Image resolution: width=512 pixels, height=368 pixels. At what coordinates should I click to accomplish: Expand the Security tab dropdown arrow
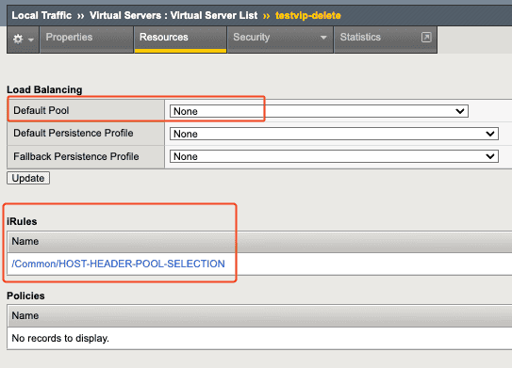pyautogui.click(x=323, y=38)
